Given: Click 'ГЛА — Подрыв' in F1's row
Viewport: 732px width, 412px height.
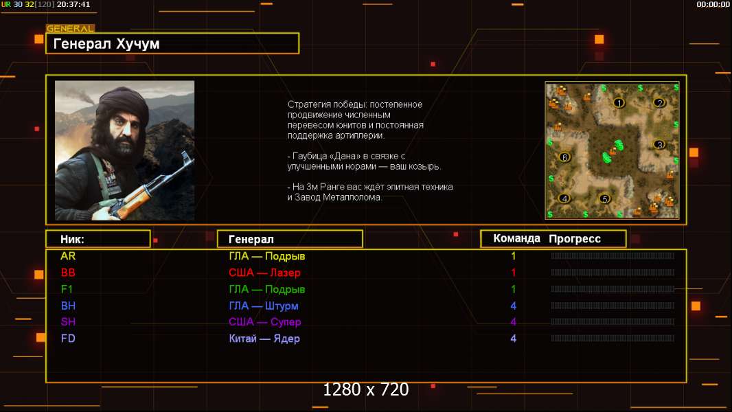Looking at the screenshot, I should (x=267, y=289).
